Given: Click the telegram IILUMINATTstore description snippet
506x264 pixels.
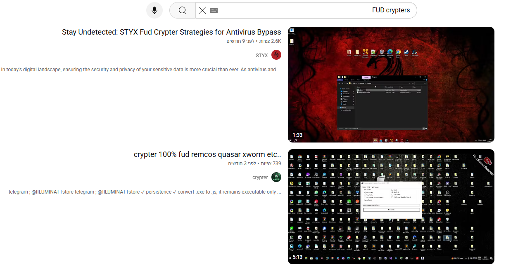Looking at the screenshot, I should coord(145,192).
